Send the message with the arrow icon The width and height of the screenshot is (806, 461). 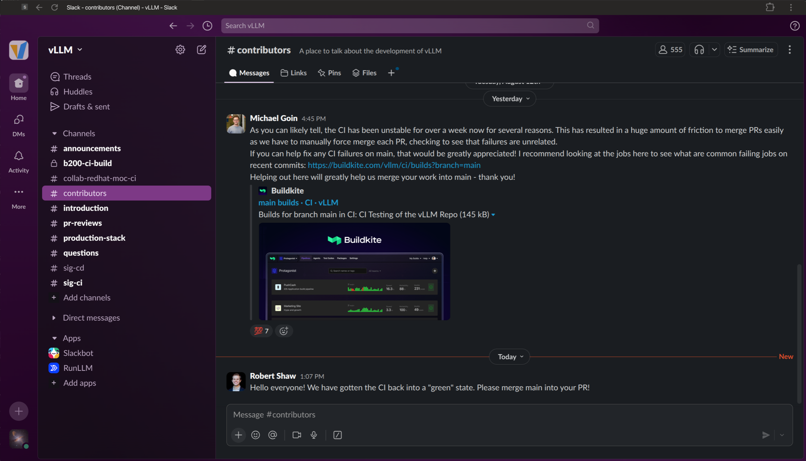[x=766, y=435]
